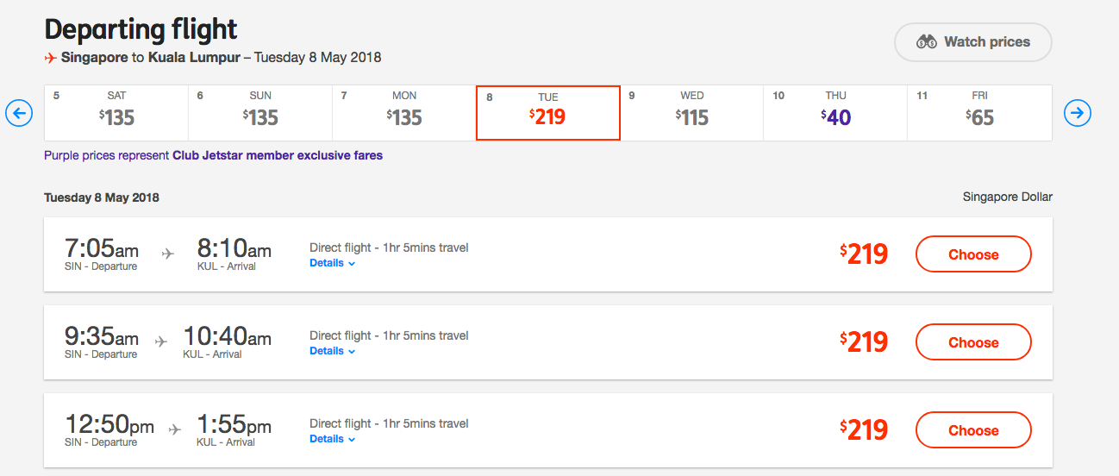1119x476 pixels.
Task: Go to next week of dates arrow
Action: point(1078,113)
